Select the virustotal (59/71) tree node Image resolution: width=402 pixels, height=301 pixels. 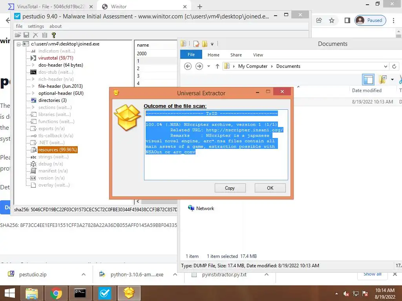(x=56, y=58)
